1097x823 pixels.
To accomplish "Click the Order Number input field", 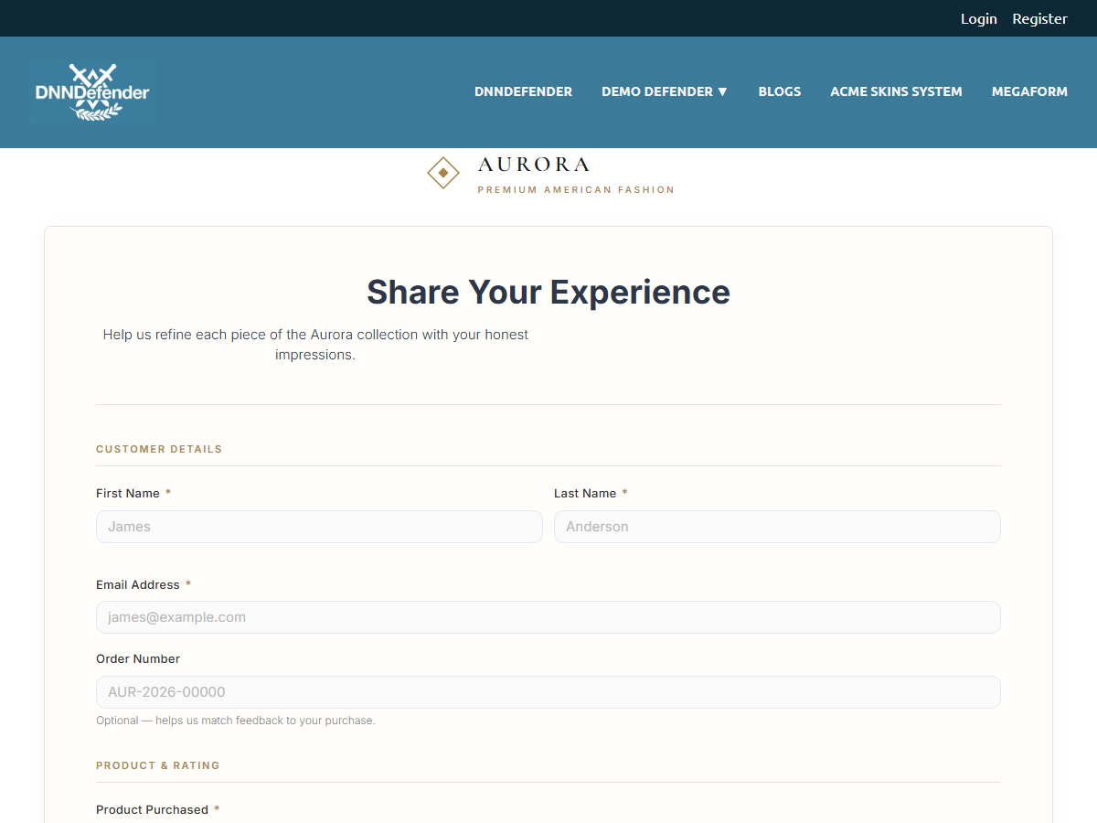I will pos(548,692).
